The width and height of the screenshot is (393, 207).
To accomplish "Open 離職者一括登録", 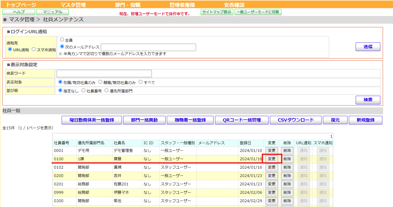I will [x=190, y=120].
